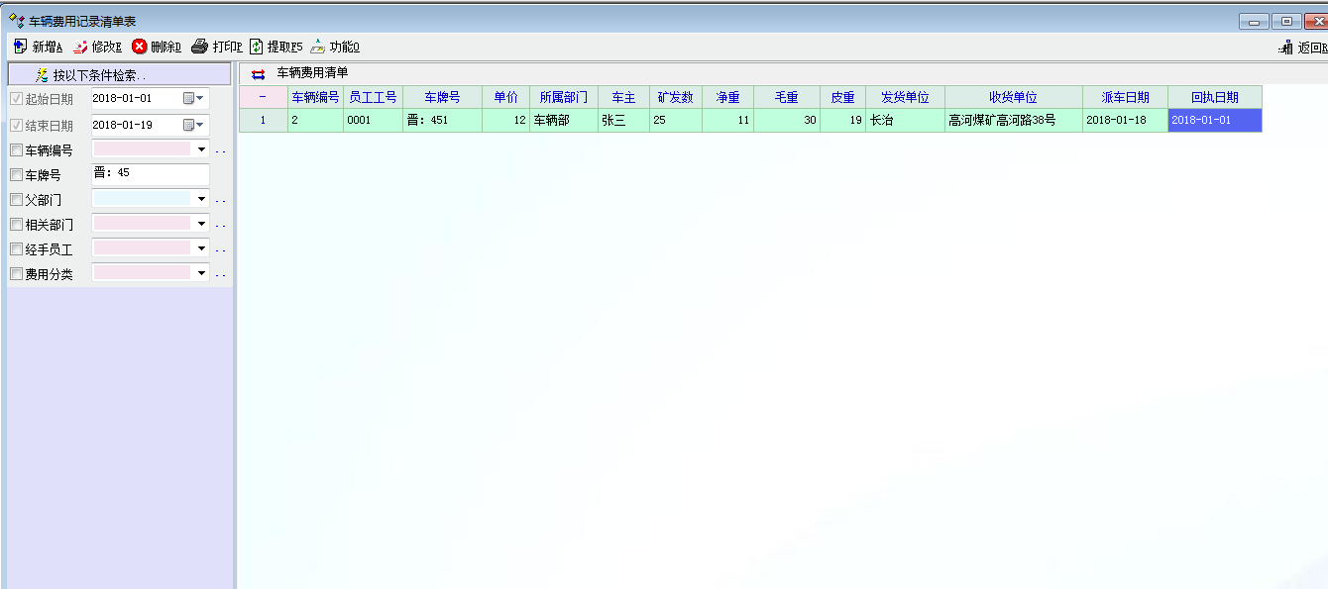Viewport: 1328px width, 589px height.
Task: Tick the 车牌号 filter checkbox
Action: [x=16, y=175]
